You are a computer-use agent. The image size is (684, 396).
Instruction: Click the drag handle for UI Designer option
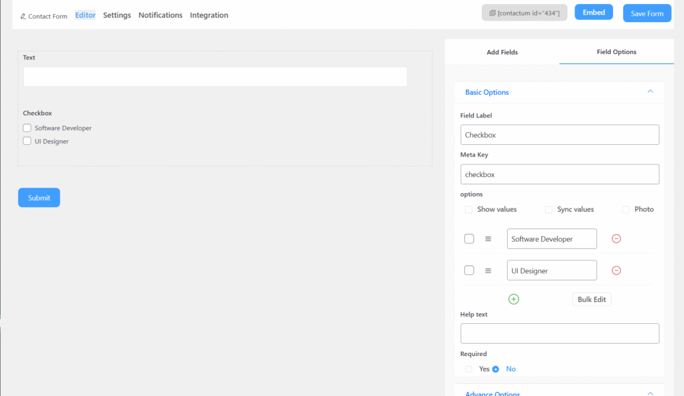pos(488,270)
